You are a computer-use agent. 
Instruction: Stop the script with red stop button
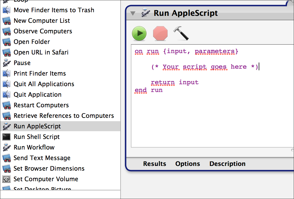pyautogui.click(x=160, y=33)
